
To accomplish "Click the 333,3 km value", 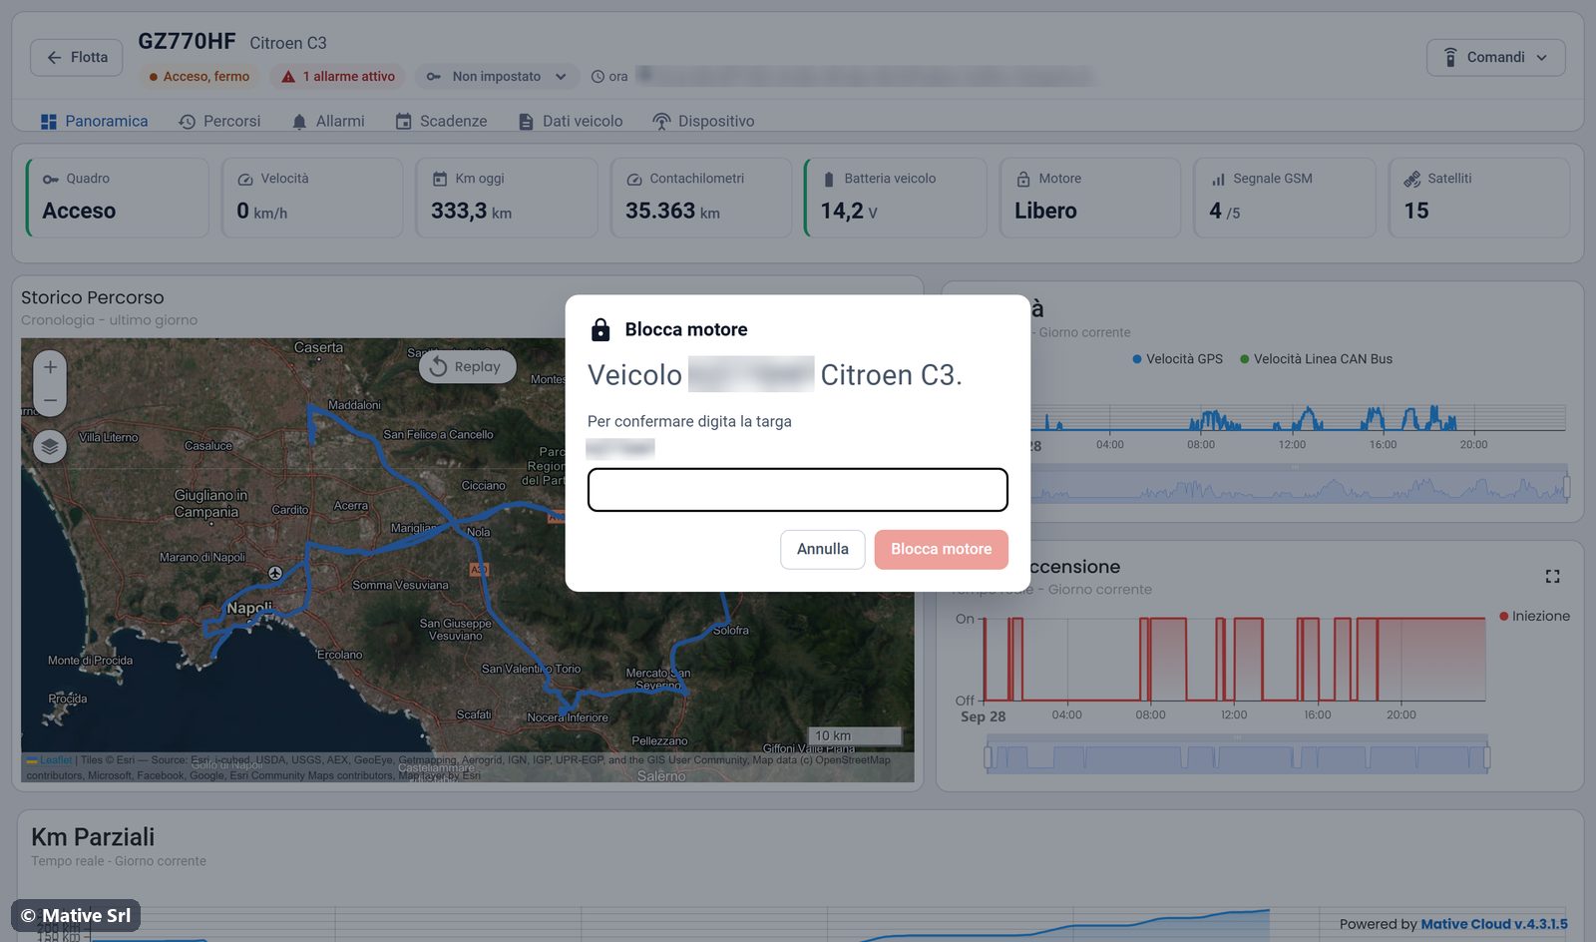I will (x=471, y=212).
